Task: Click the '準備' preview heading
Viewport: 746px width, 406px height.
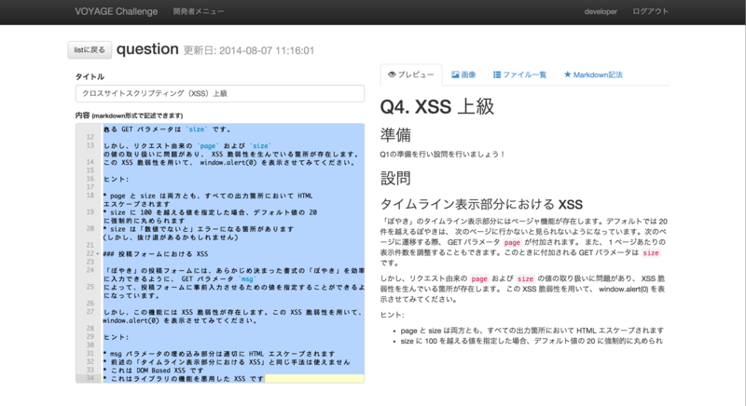Action: pyautogui.click(x=395, y=135)
